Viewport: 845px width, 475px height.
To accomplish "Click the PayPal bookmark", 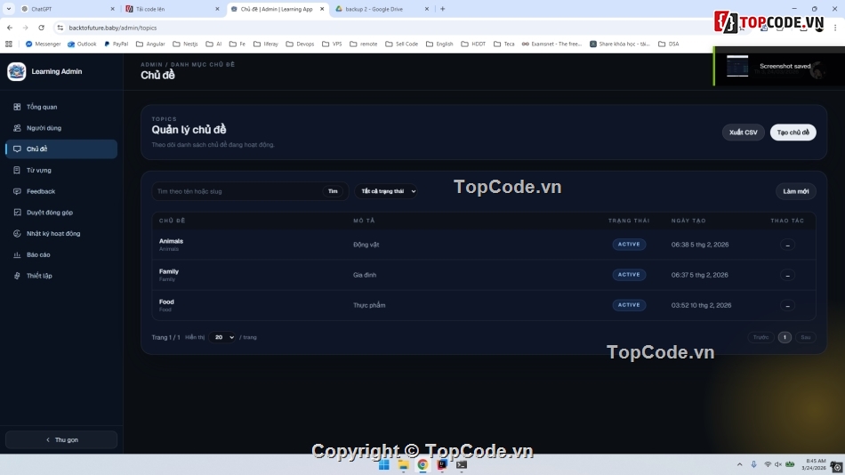I will (x=116, y=44).
